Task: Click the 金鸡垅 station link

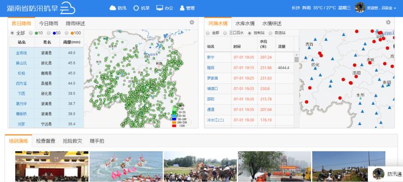Action: [21, 53]
